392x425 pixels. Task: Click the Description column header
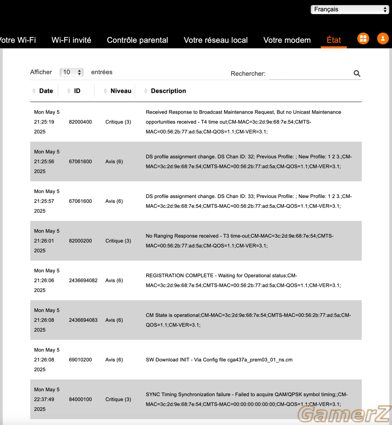(168, 91)
